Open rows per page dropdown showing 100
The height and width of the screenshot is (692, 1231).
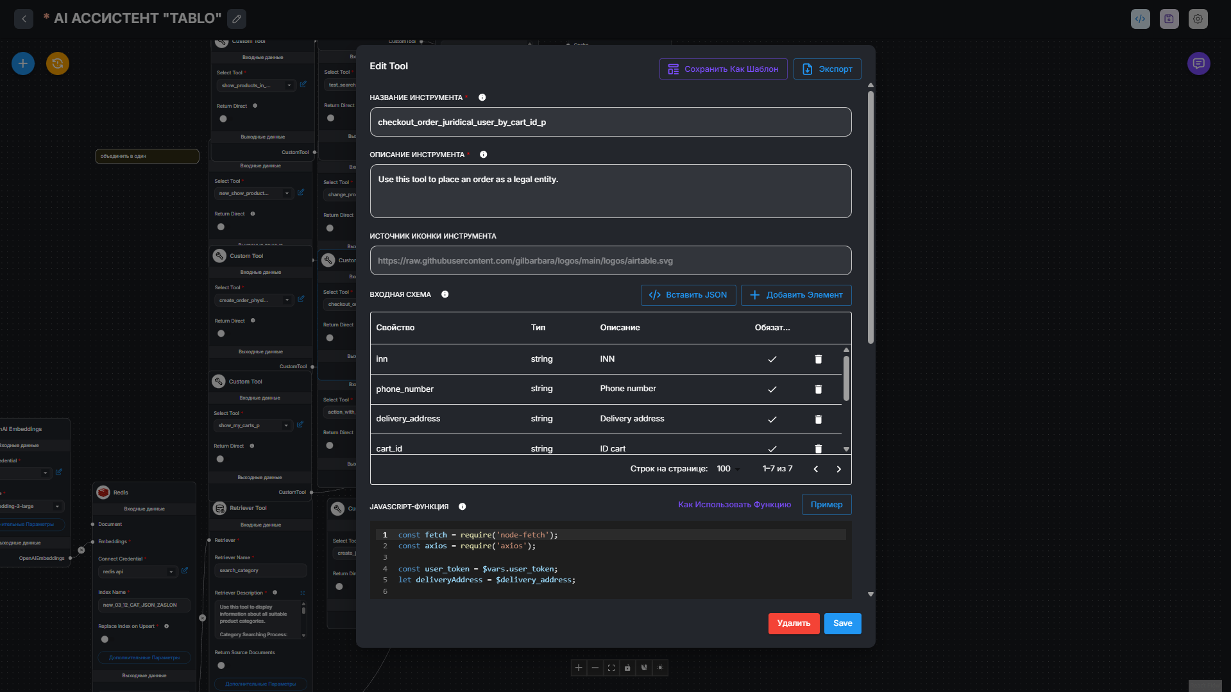point(727,469)
